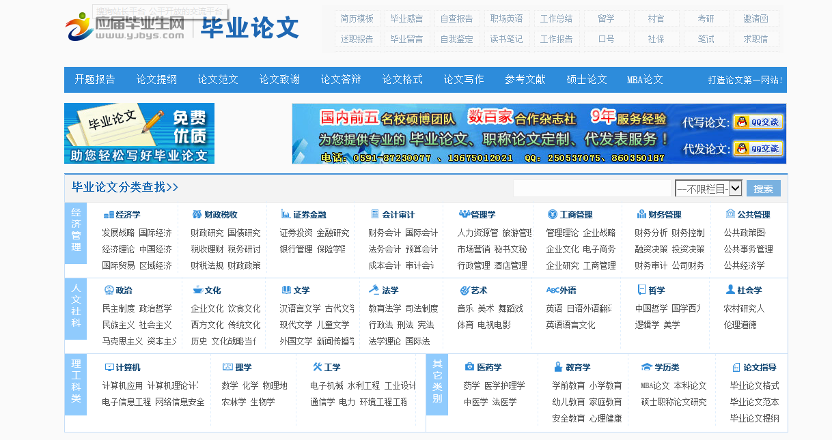Image resolution: width=832 pixels, height=440 pixels.
Task: Click the 文化 category icon
Action: [x=197, y=290]
